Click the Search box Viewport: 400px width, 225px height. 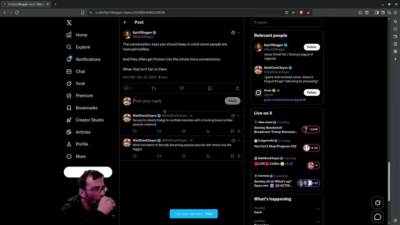click(287, 22)
